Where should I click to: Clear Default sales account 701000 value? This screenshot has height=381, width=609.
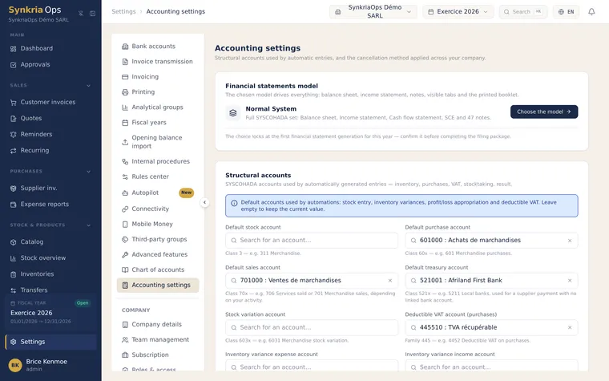(390, 281)
